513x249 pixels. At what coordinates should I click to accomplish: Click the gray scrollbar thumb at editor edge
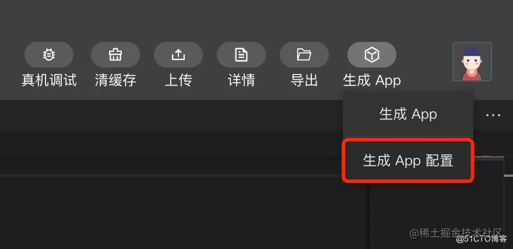pos(509,176)
